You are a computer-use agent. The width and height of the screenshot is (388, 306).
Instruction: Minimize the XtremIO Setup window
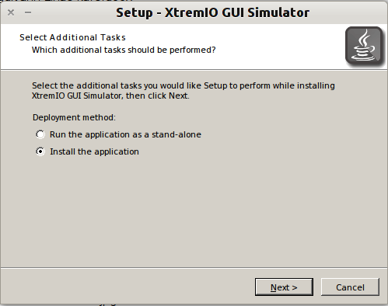coord(28,12)
